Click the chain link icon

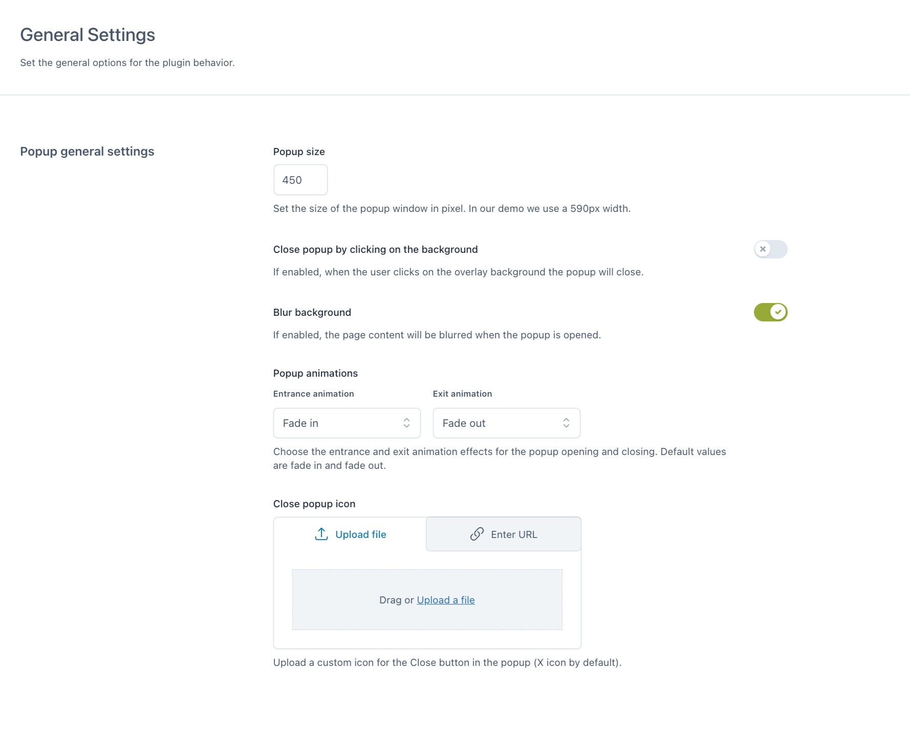tap(477, 534)
